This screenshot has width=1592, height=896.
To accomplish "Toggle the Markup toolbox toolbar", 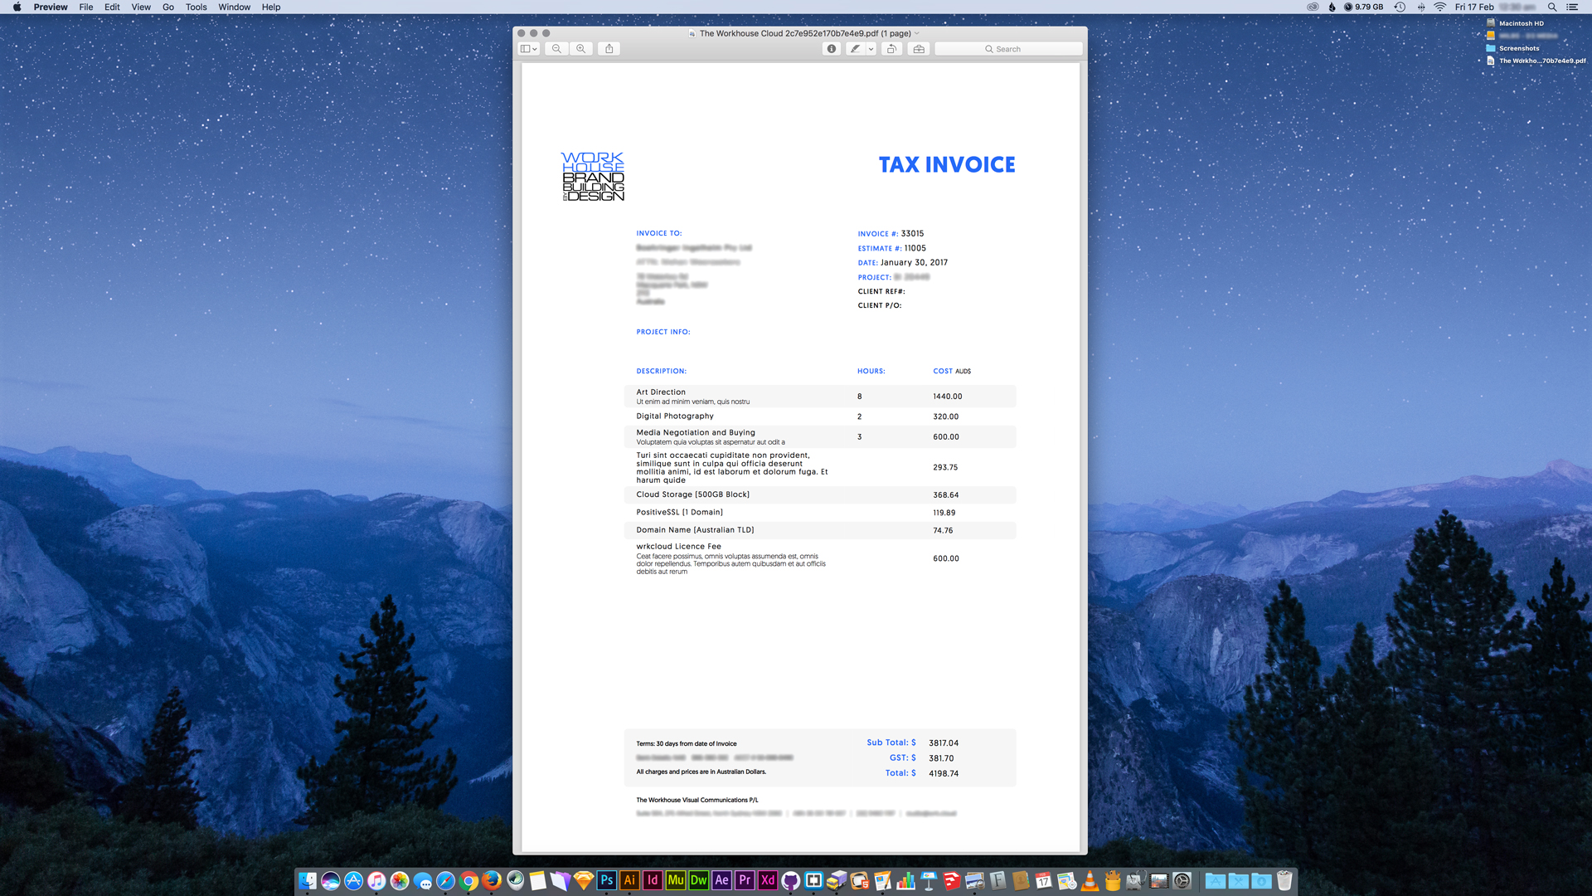I will coord(919,49).
